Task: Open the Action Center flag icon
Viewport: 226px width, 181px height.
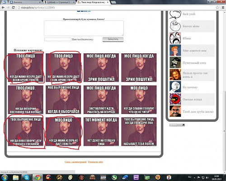Action: [x=199, y=177]
